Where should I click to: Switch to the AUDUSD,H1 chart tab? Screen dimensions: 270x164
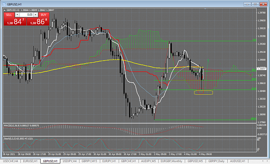(238, 161)
